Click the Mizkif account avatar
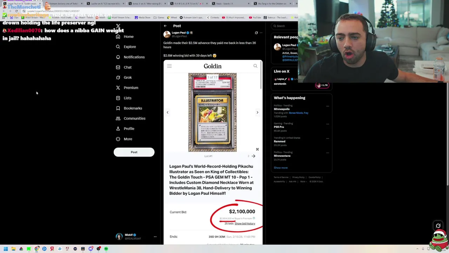The height and width of the screenshot is (253, 449). point(119,237)
